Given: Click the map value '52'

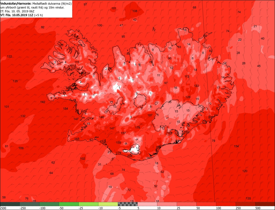Looking at the screenshot, I should click(x=156, y=186).
